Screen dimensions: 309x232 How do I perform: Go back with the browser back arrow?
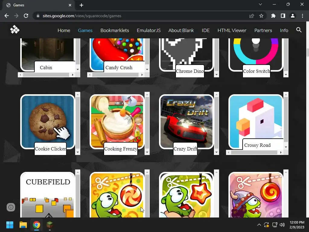7,16
